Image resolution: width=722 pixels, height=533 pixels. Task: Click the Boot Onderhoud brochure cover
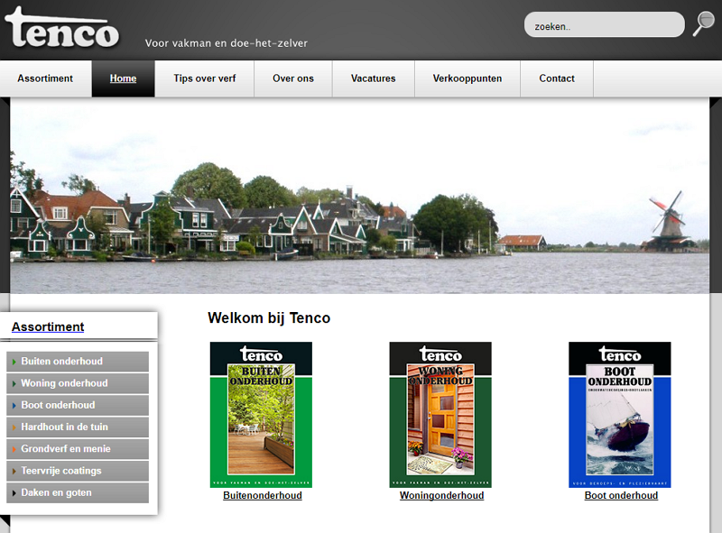[620, 414]
